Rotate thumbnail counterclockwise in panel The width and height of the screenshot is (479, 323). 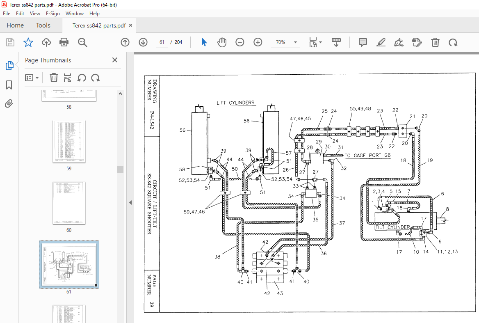(x=82, y=78)
